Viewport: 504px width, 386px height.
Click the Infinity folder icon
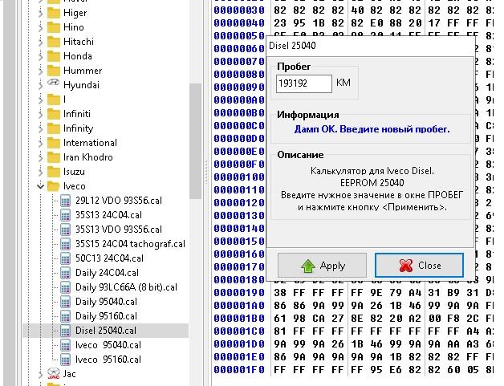[x=53, y=129]
